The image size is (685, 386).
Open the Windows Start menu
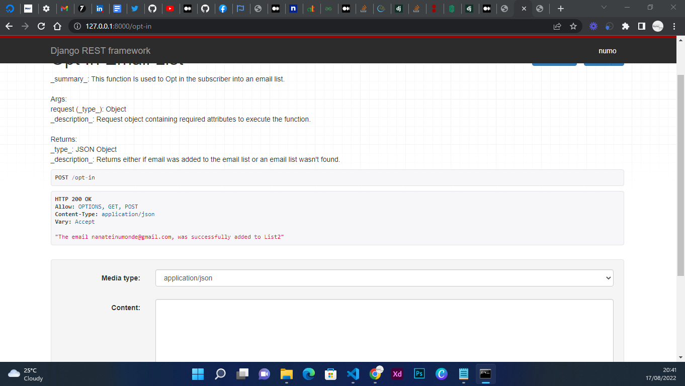pyautogui.click(x=198, y=374)
